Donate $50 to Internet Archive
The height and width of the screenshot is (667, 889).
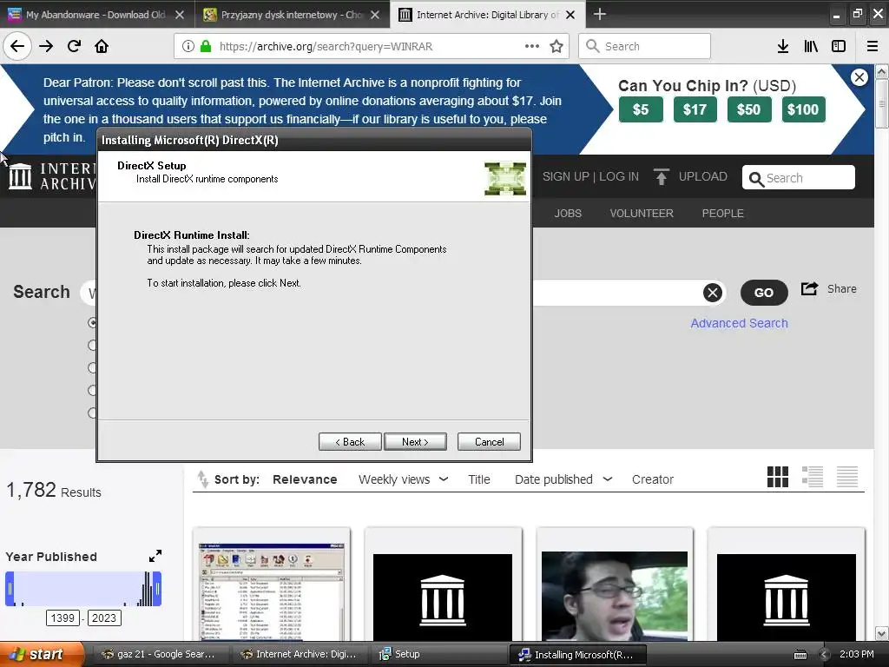point(748,109)
